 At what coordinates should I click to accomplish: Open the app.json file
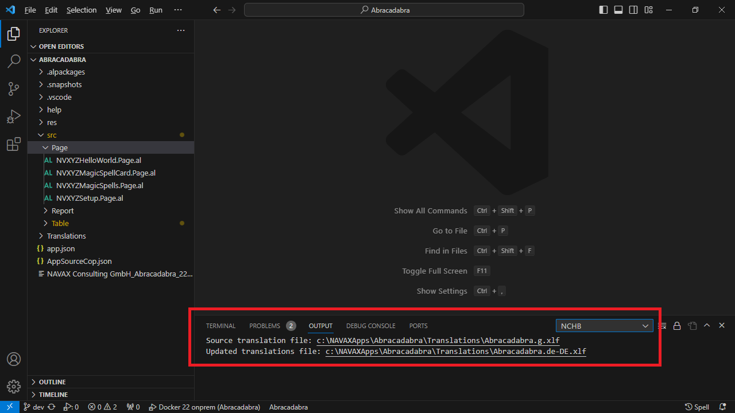111,249
